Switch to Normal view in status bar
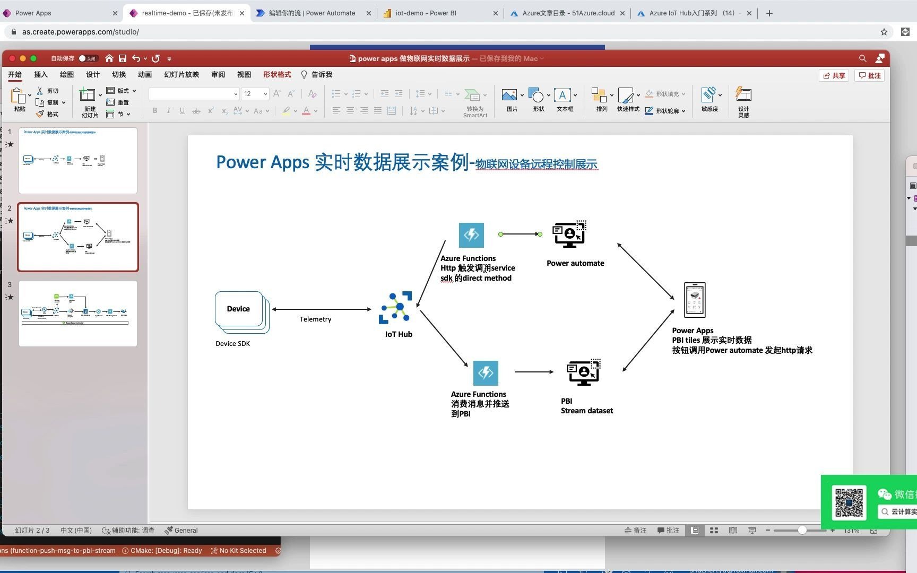The width and height of the screenshot is (917, 573). (x=695, y=530)
